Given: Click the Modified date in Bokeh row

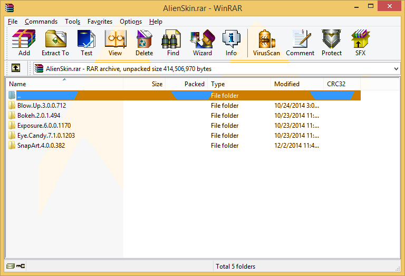Looking at the screenshot, I should [296, 116].
